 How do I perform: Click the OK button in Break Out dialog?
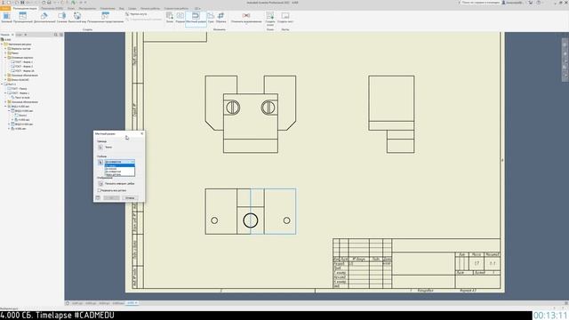coord(111,197)
